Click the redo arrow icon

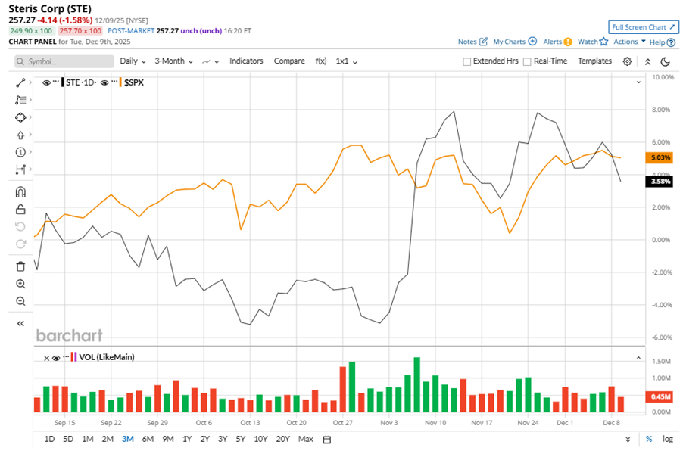click(20, 244)
